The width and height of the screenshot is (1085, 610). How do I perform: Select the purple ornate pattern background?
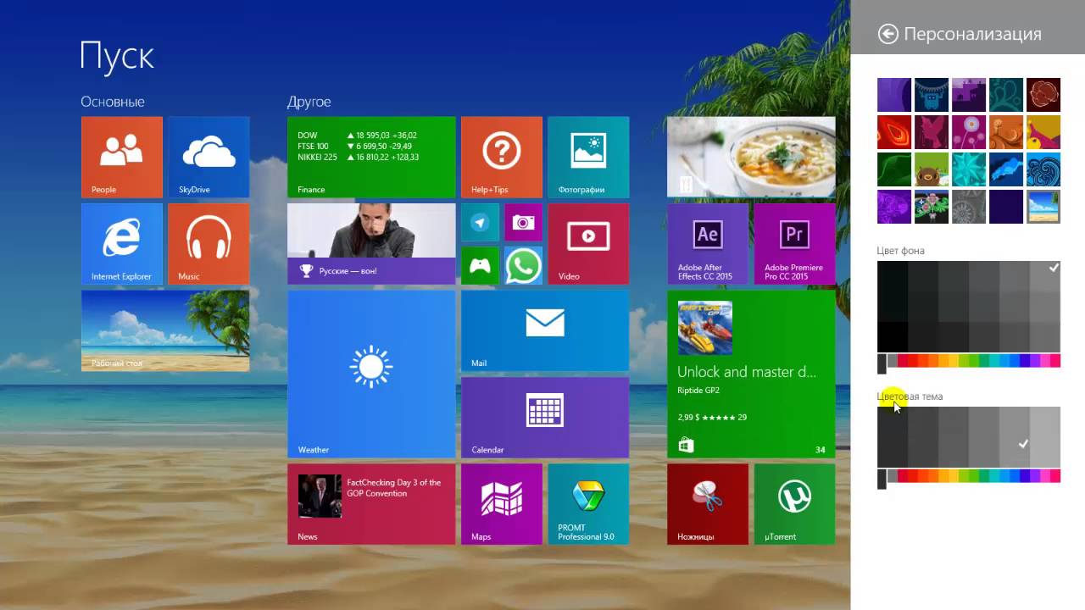click(894, 207)
